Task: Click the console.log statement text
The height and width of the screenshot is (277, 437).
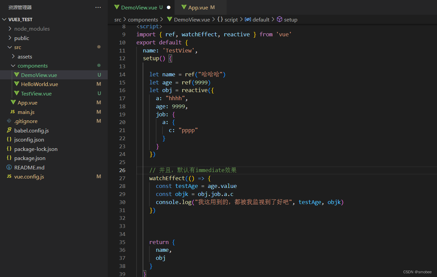Action: pos(250,202)
